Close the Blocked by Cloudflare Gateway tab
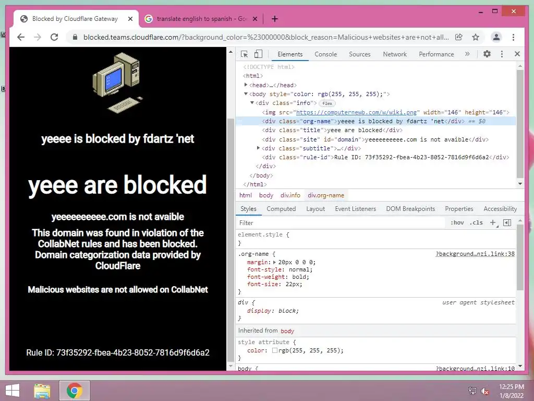Viewport: 534px width, 401px height. coord(130,19)
